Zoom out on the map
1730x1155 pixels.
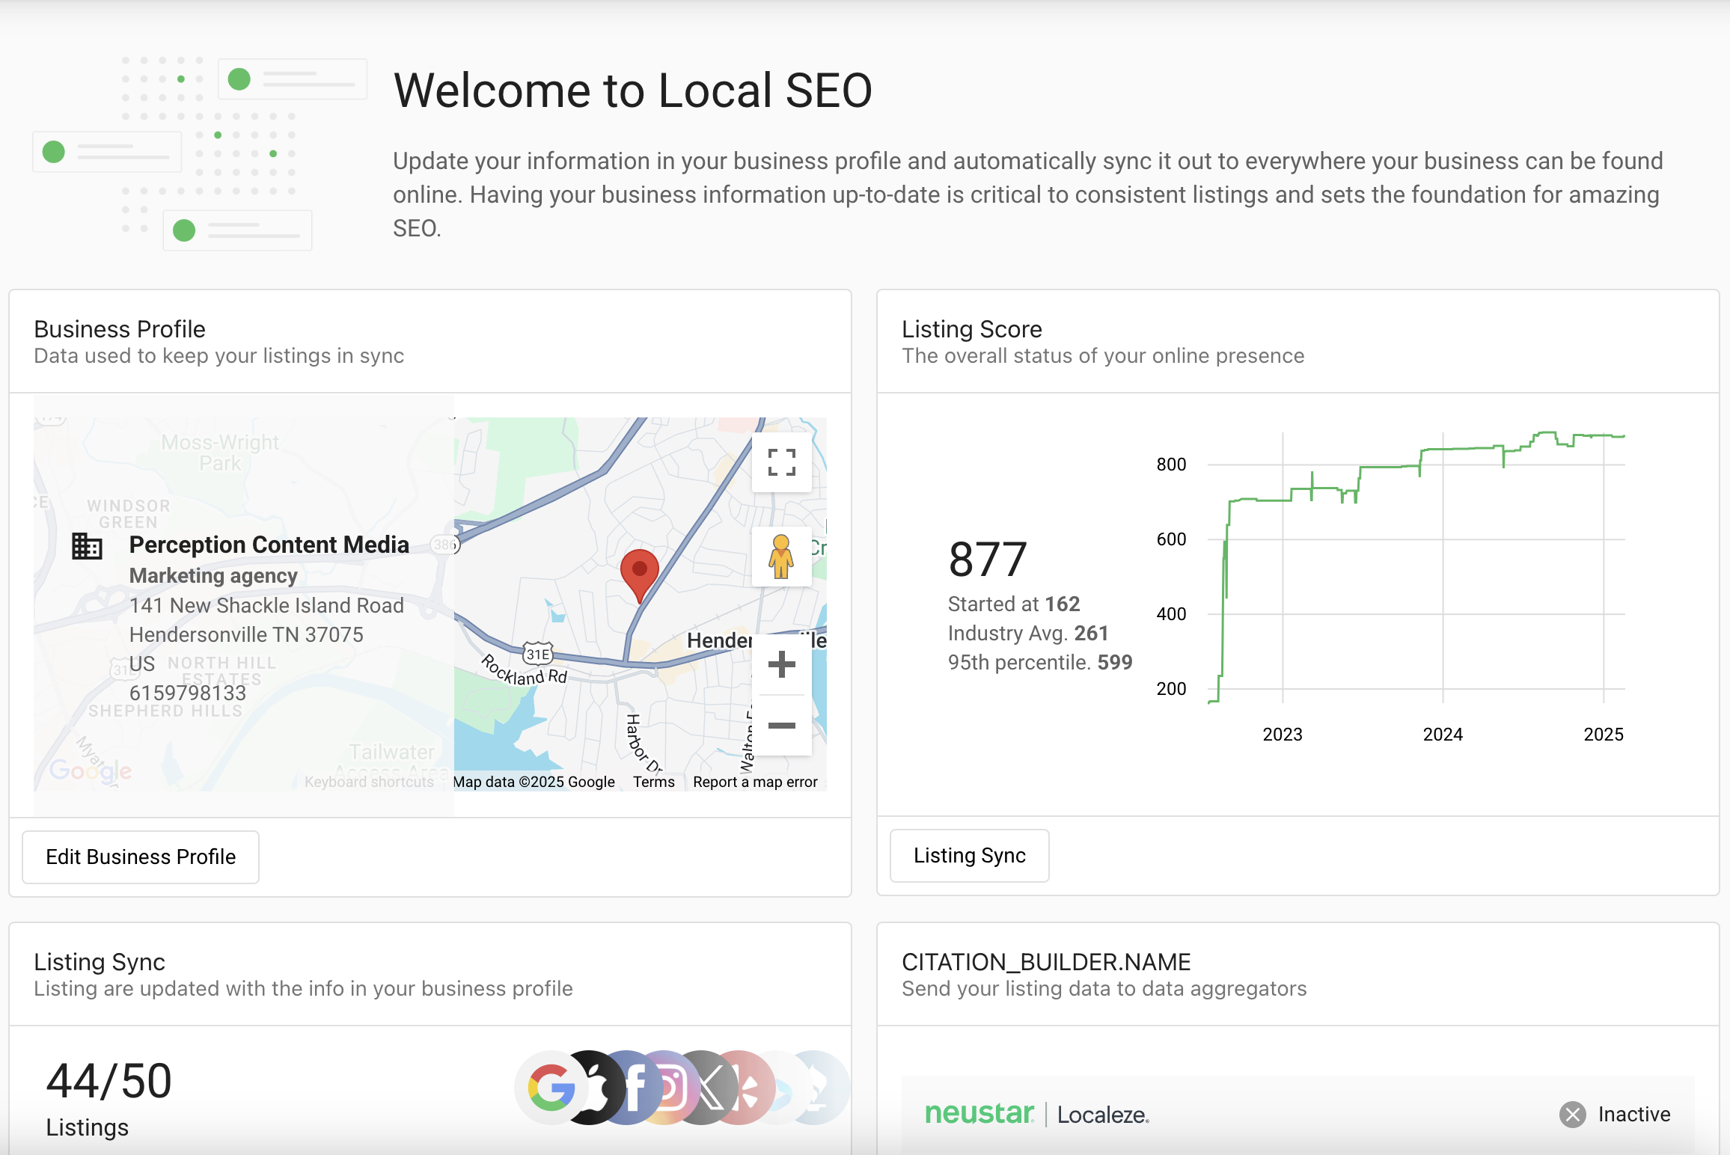(781, 726)
